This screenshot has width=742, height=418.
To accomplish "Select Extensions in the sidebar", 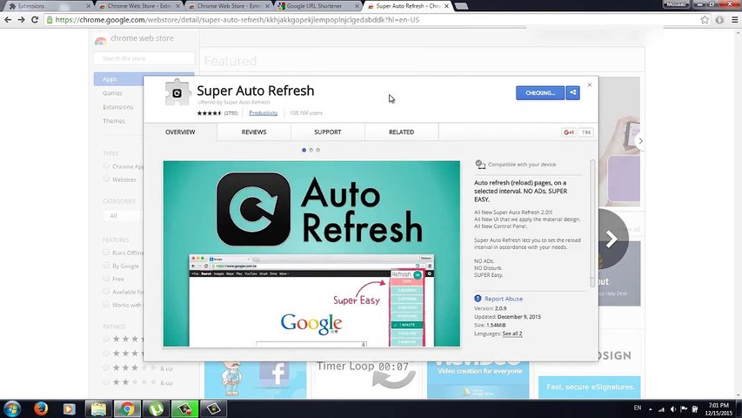I will click(x=117, y=107).
